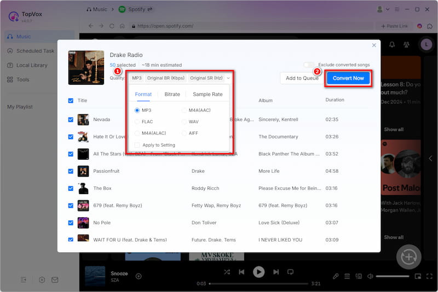Close the Drake Radio dialog
The height and width of the screenshot is (292, 438).
point(374,45)
